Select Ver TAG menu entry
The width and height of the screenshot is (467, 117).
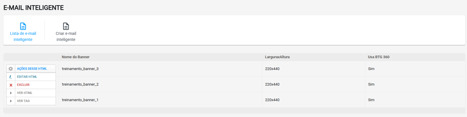[x=31, y=101]
